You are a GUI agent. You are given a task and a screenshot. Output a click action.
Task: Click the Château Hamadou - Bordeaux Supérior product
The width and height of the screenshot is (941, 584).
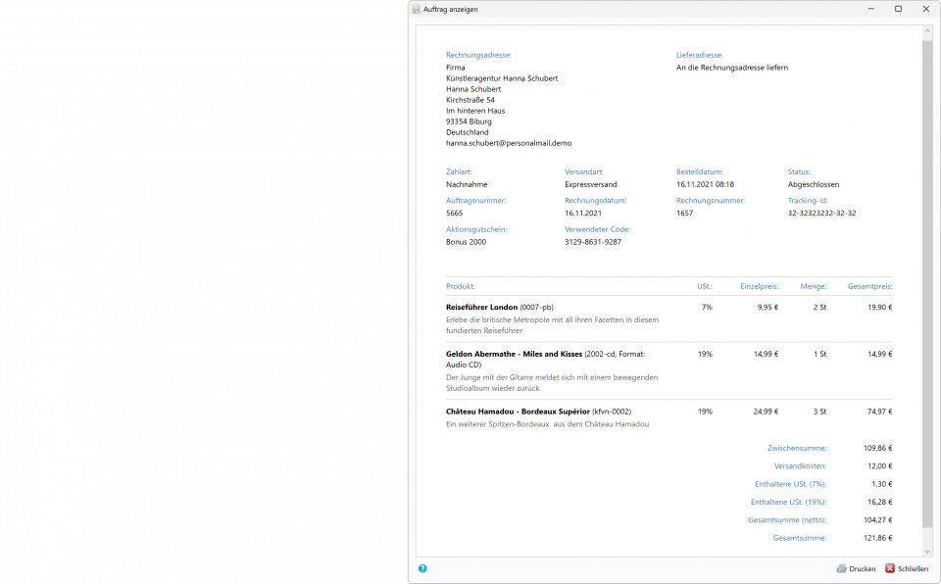click(518, 412)
